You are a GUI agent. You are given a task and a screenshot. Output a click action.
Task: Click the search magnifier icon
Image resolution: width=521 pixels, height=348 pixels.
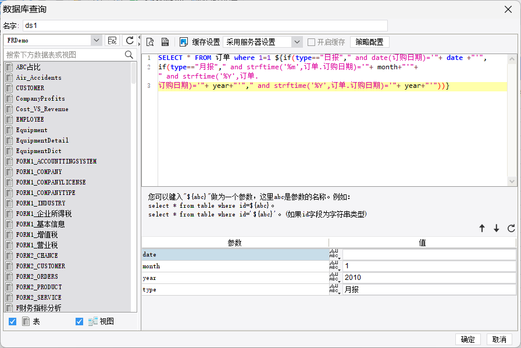(x=129, y=55)
